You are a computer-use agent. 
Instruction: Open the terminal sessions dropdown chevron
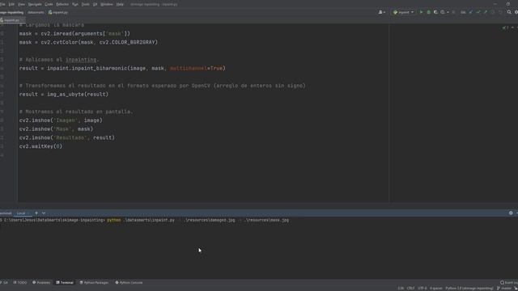(x=44, y=213)
